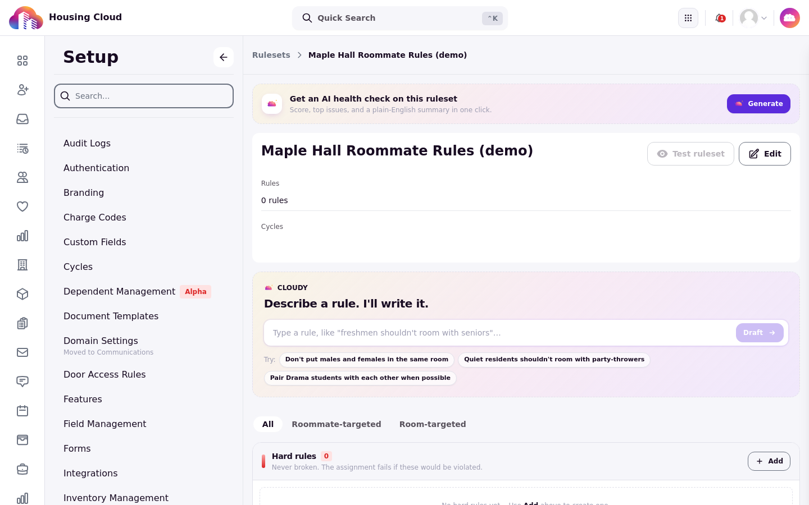Select the All rules tab
This screenshot has width=809, height=505.
(x=268, y=424)
